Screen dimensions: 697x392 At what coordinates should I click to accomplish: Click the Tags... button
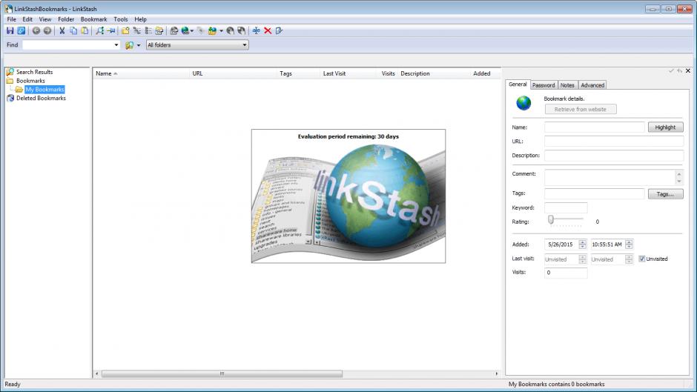[665, 194]
